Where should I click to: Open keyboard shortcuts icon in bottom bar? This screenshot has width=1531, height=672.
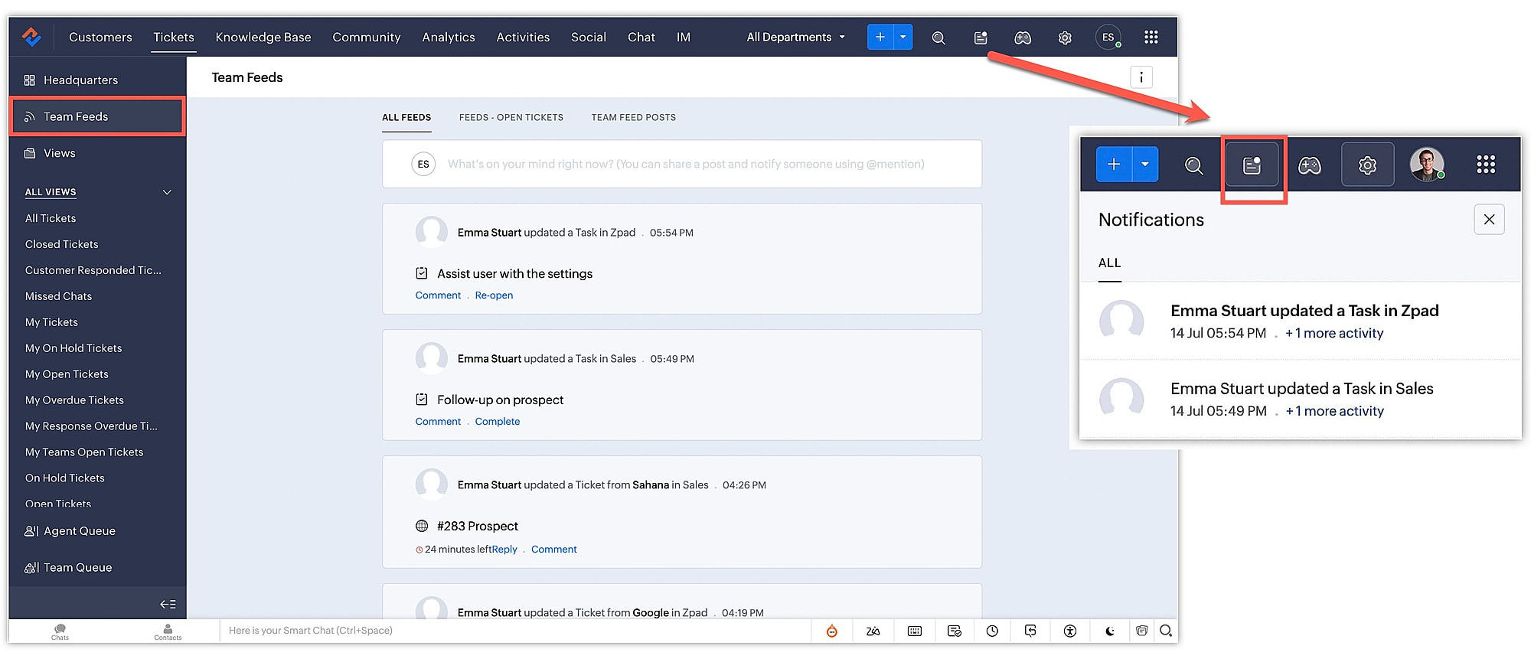[915, 631]
